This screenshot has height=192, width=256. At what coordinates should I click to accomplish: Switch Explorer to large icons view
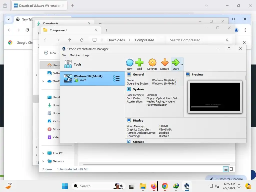click(x=231, y=169)
